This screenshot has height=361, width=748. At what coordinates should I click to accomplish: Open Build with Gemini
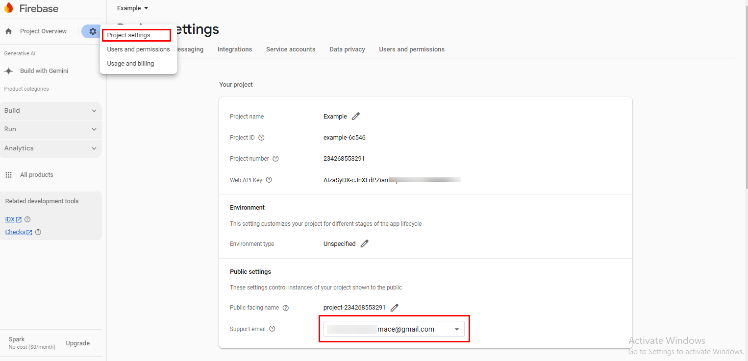[44, 71]
